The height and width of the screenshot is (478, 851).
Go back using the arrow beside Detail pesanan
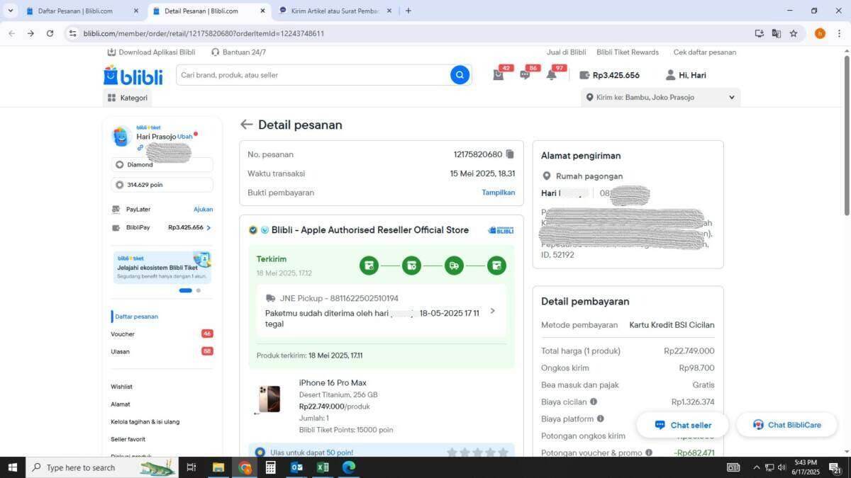coord(246,125)
